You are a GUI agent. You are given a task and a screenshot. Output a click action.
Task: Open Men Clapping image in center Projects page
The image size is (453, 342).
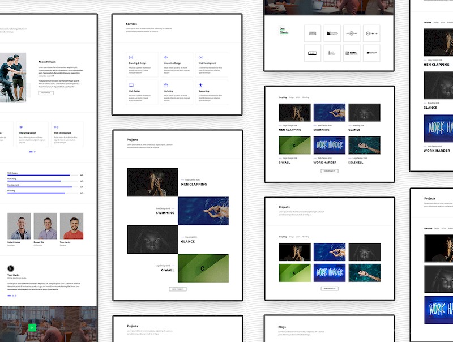[x=152, y=182]
